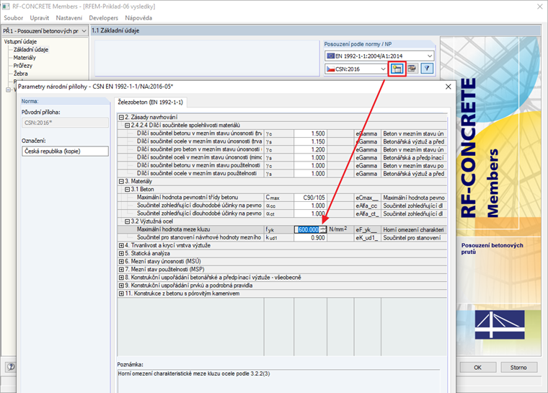The width and height of the screenshot is (548, 393).
Task: Click the eCmax__ identifier cell
Action: pos(367,198)
